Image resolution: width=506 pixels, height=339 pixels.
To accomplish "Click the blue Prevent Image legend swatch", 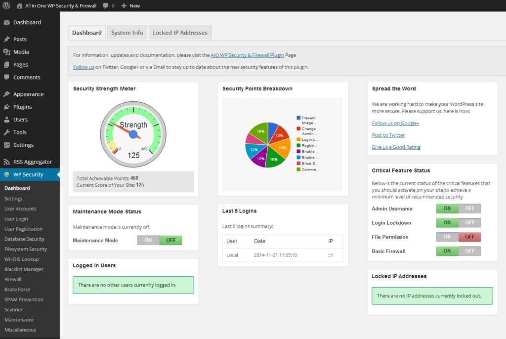I will (297, 118).
